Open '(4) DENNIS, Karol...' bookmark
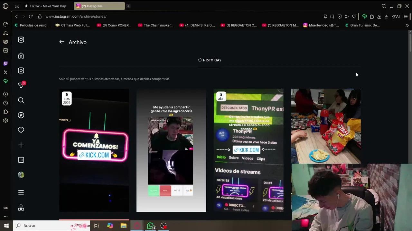412x231 pixels. click(197, 25)
